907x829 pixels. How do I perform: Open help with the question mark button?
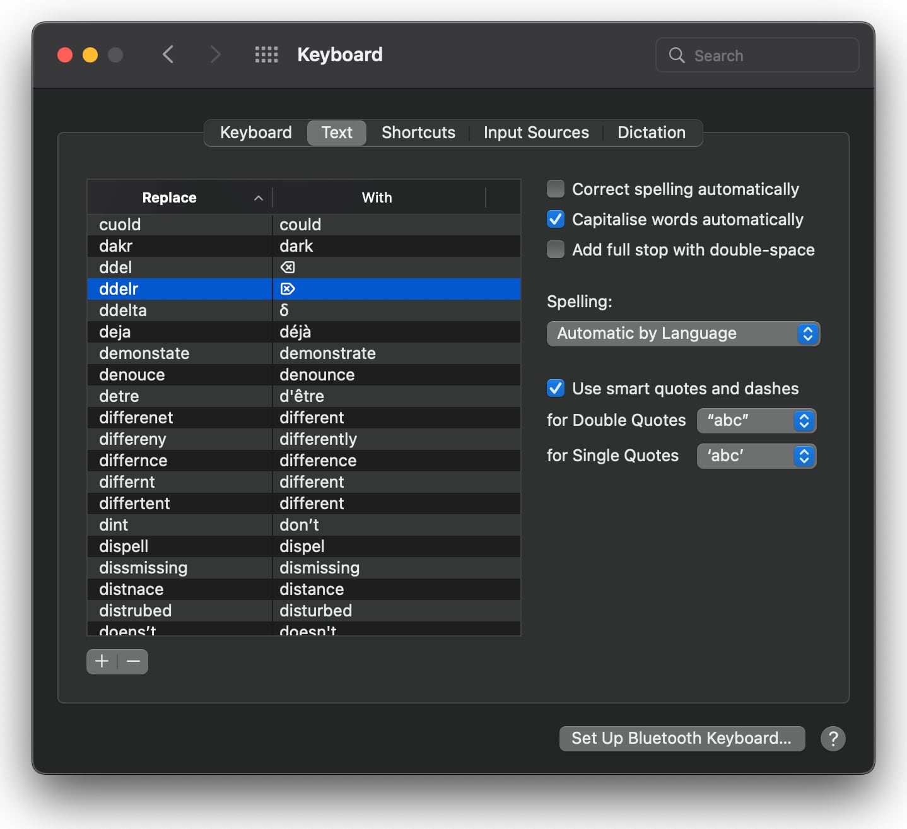click(833, 738)
